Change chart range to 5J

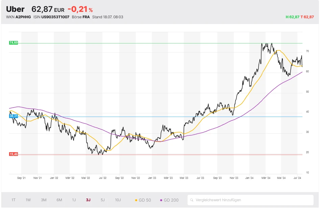click(103, 200)
